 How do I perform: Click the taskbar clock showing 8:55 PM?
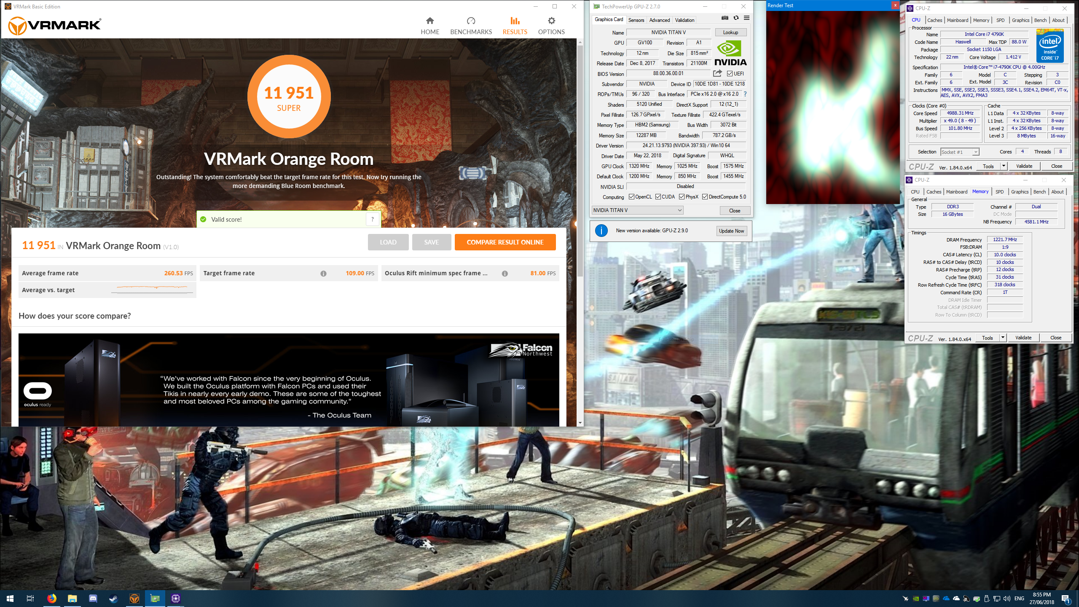(x=1041, y=599)
